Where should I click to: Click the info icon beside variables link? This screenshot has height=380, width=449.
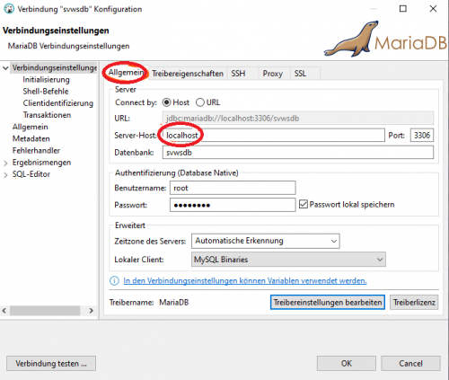[x=114, y=281]
